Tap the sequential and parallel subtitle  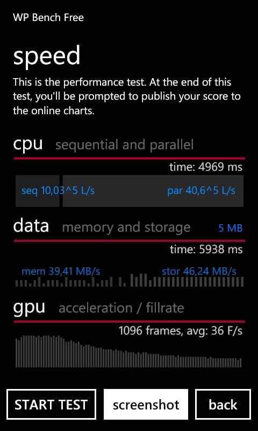(125, 145)
